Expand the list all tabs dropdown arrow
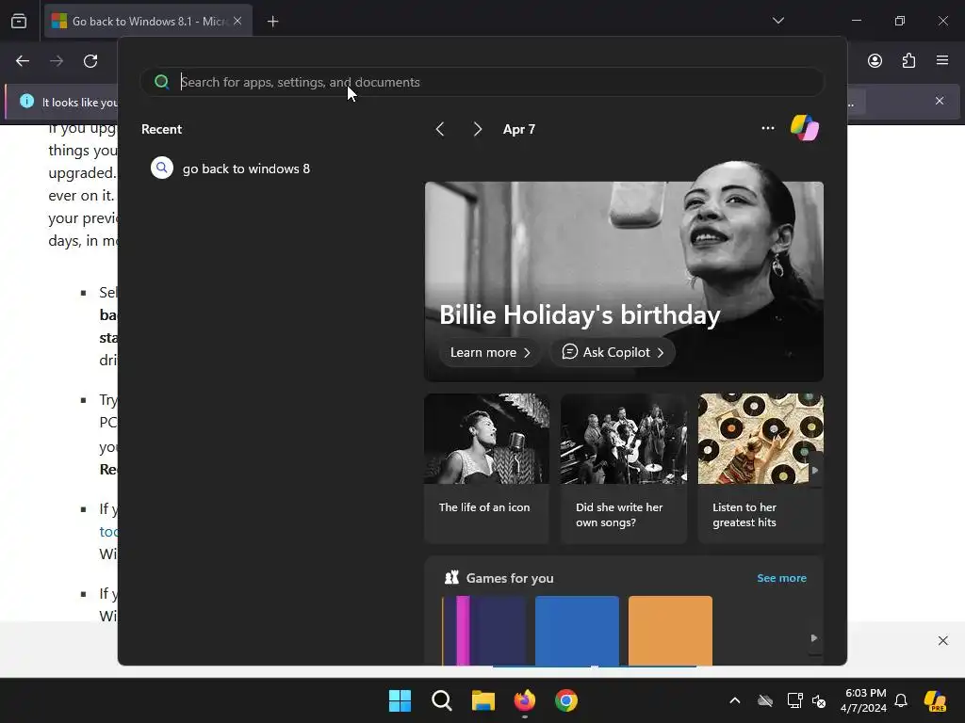Screen dimensions: 965x723 click(x=777, y=21)
